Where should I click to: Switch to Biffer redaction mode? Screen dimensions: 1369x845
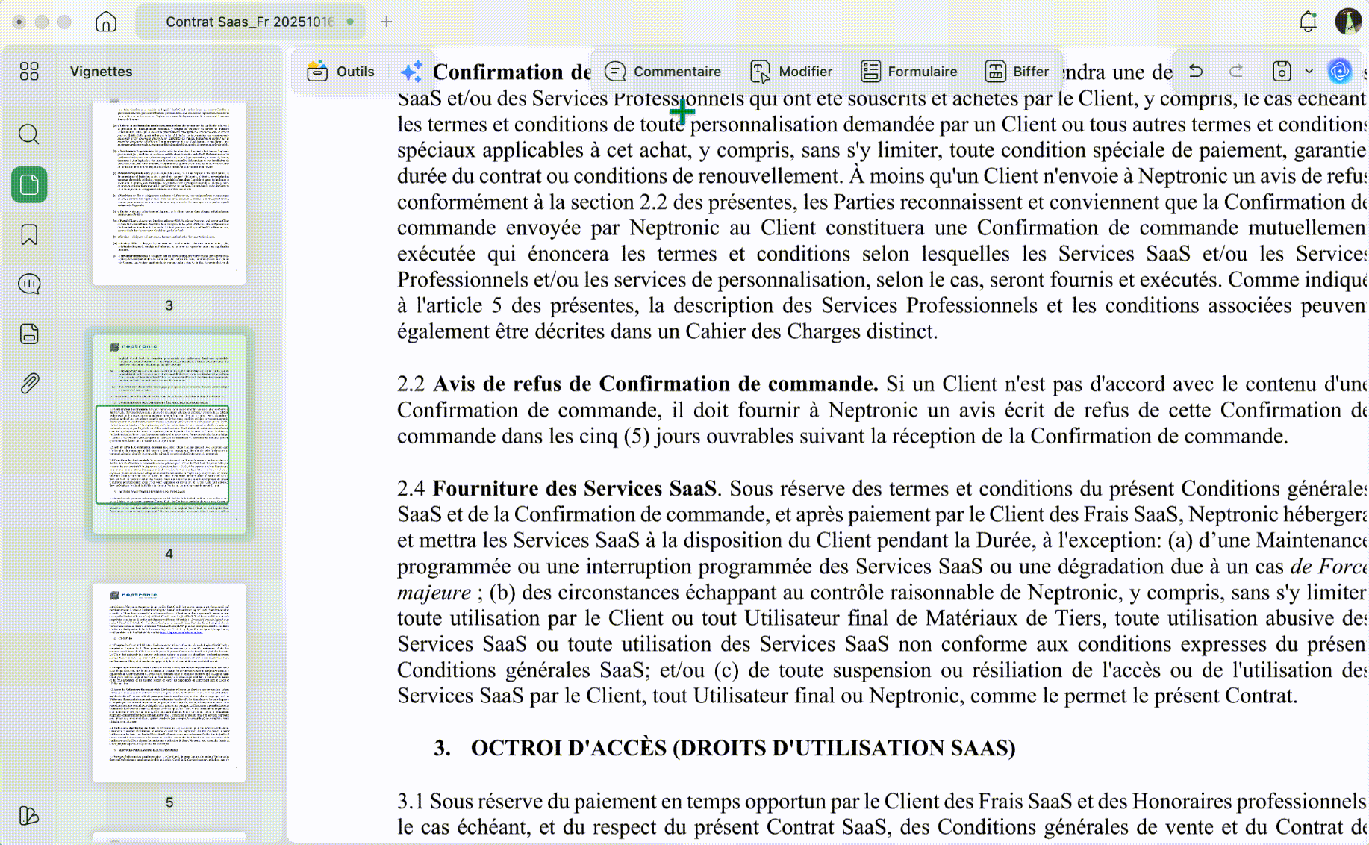pos(1017,72)
